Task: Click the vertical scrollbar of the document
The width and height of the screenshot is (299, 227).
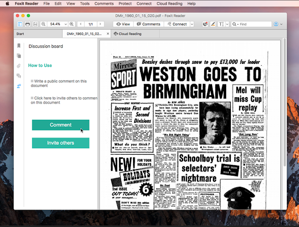Action: pyautogui.click(x=285, y=102)
